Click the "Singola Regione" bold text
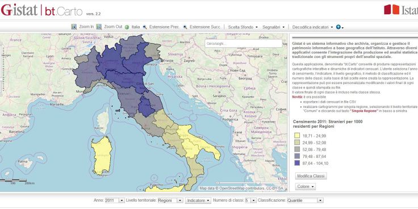This screenshot has width=418, height=209. coord(364,111)
